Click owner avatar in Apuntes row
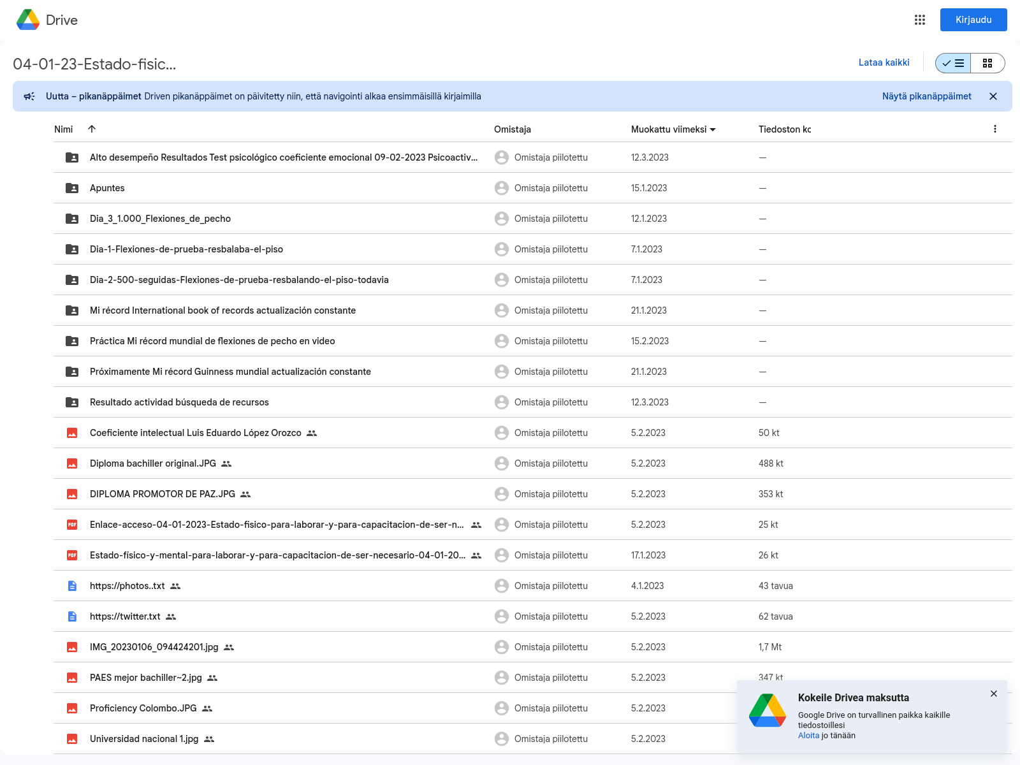This screenshot has width=1020, height=765. pos(502,188)
